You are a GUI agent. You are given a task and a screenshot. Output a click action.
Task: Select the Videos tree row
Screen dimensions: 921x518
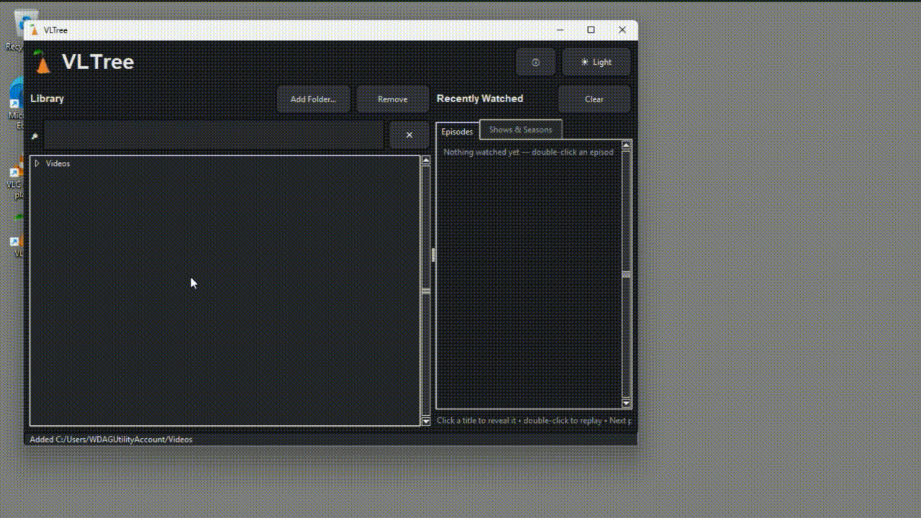click(224, 163)
